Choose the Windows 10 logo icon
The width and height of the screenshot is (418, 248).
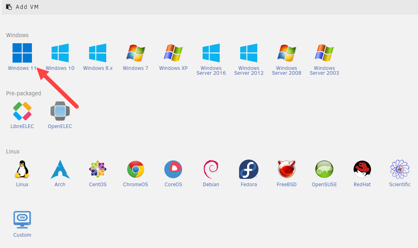point(60,53)
